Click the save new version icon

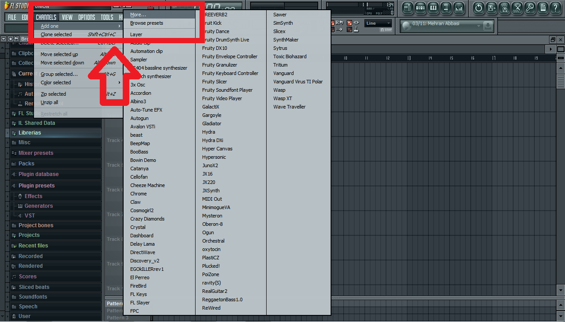point(492,7)
